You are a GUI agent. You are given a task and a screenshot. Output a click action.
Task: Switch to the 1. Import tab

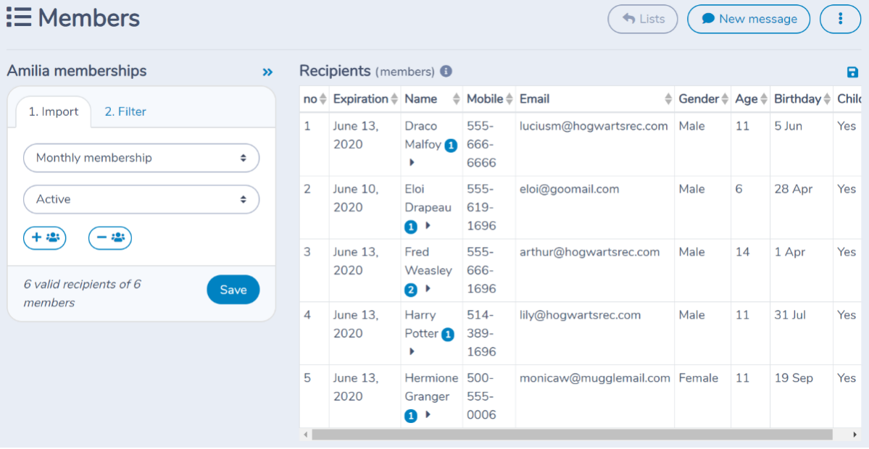53,112
